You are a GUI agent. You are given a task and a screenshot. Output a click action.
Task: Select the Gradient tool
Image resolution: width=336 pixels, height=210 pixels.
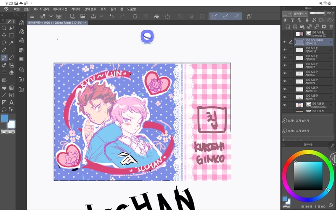11,88
